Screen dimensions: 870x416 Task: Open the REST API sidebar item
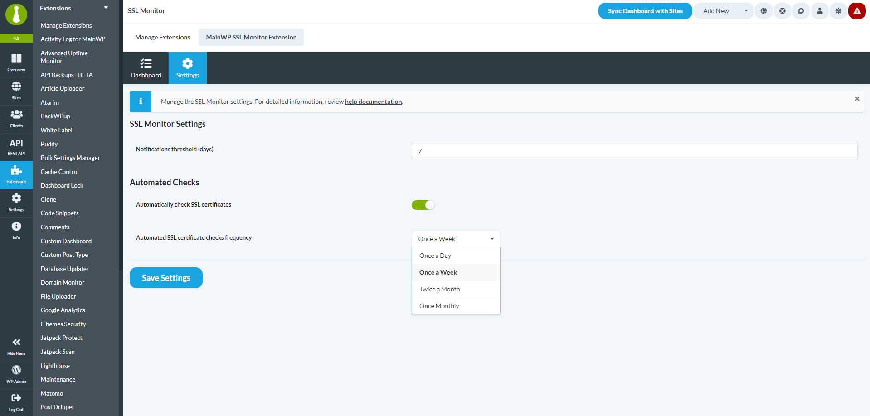point(16,147)
